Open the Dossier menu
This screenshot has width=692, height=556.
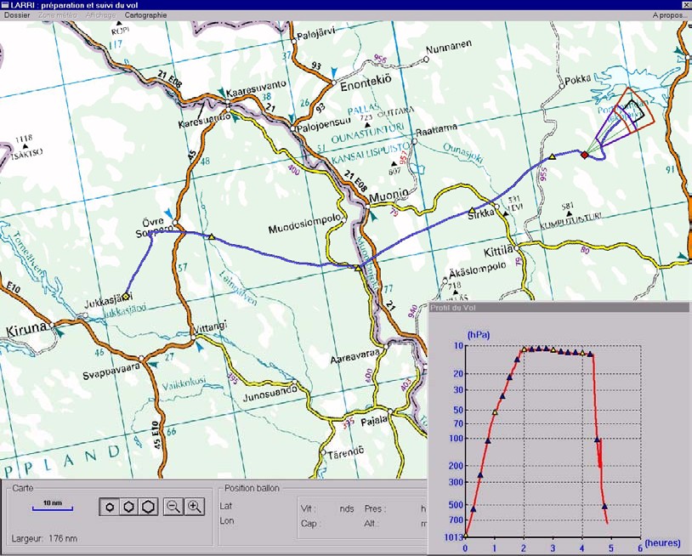click(18, 15)
